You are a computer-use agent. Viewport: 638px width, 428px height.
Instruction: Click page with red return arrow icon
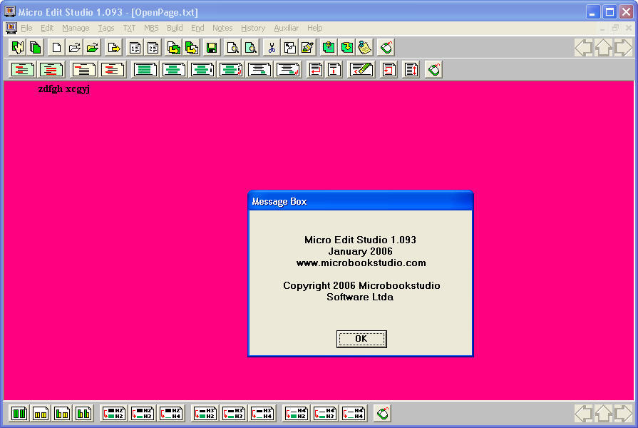pos(315,70)
